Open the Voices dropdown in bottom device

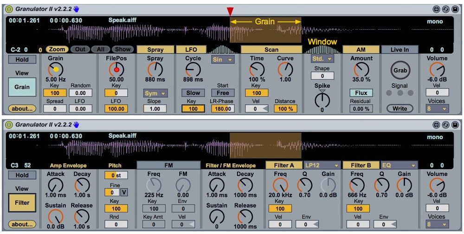(438, 224)
